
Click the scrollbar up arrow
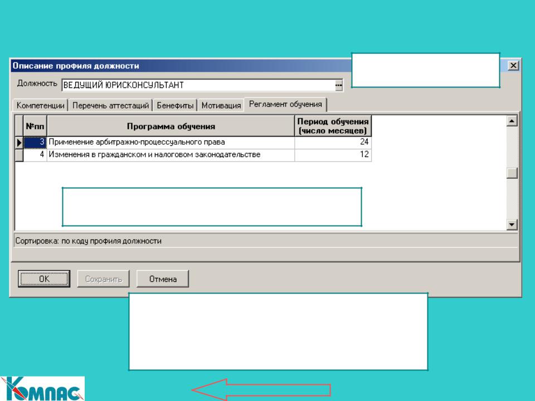512,121
